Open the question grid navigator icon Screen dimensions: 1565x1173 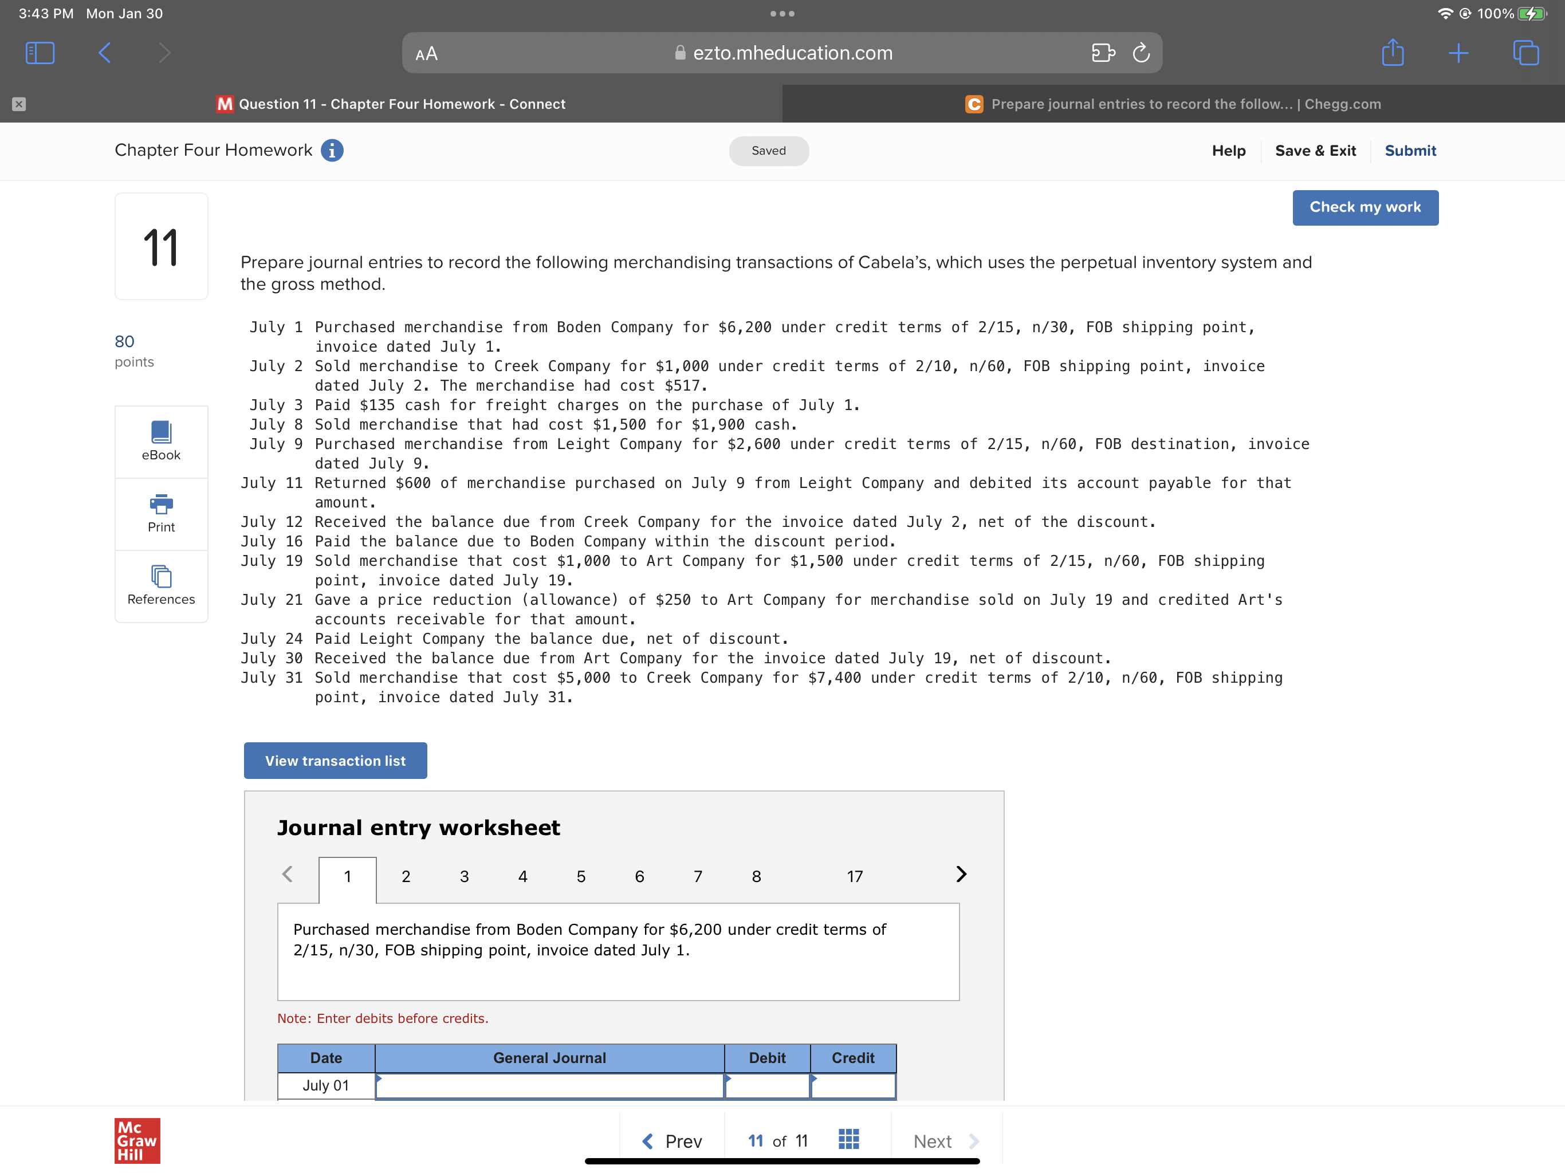click(x=848, y=1139)
